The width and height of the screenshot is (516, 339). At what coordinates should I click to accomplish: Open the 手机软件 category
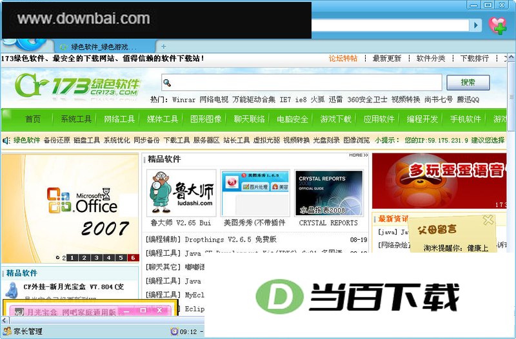(x=465, y=119)
